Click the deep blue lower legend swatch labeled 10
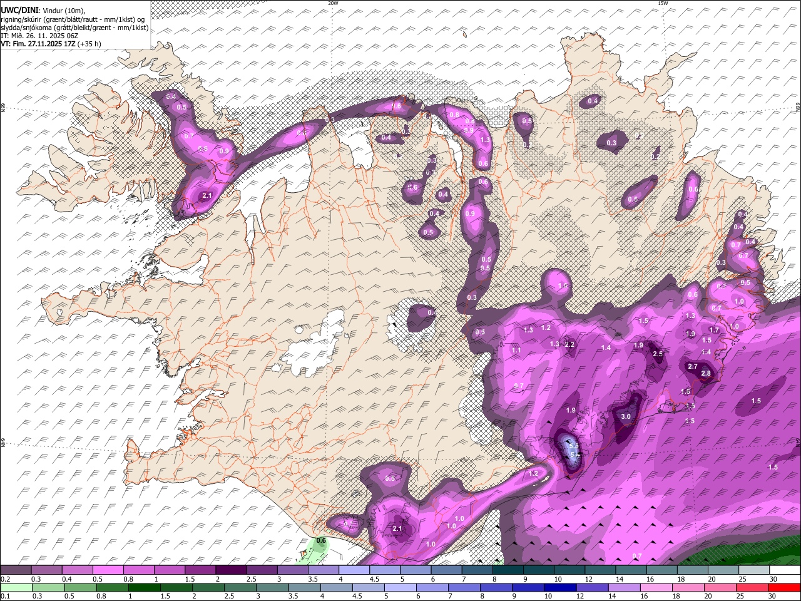 tap(561, 588)
